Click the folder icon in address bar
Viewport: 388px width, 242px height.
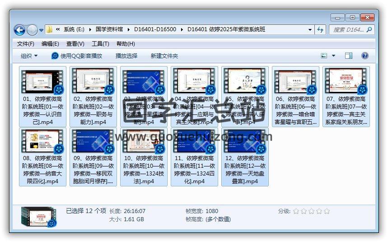pyautogui.click(x=49, y=29)
